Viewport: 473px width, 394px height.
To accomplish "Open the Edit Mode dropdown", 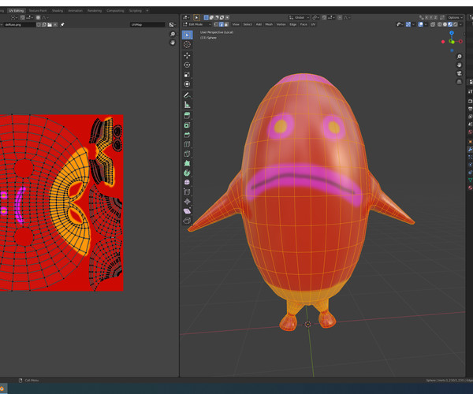I will [199, 24].
